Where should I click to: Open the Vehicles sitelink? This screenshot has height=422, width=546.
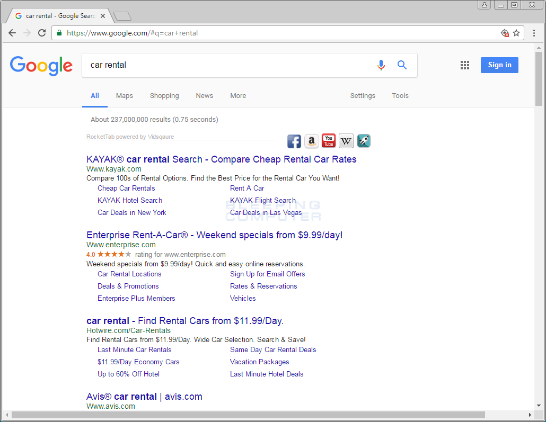click(x=243, y=299)
